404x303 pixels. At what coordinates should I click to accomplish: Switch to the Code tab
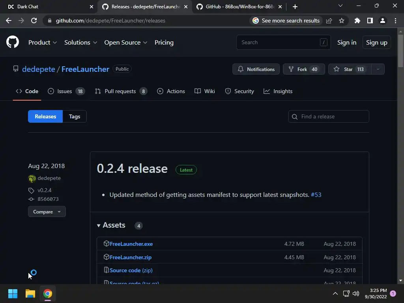[27, 91]
